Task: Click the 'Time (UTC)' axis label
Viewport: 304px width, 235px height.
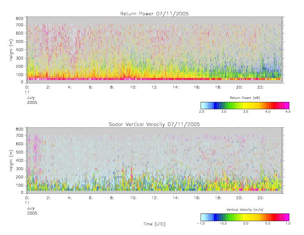Action: click(154, 224)
